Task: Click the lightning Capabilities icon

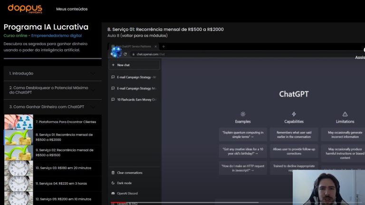Action: click(x=294, y=114)
